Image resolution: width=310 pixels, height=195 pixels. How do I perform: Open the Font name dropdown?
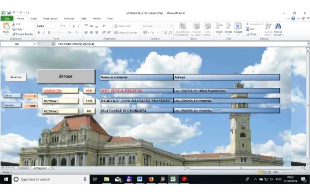(x=60, y=26)
